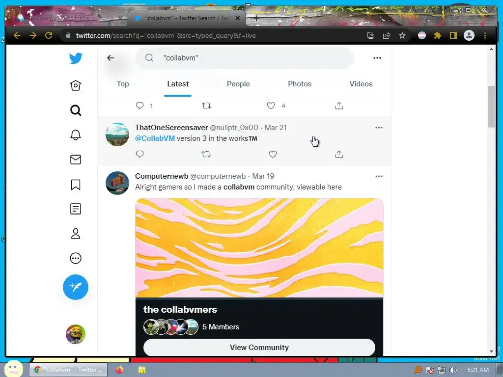Open ThatOneScreensaver profile avatar

(x=117, y=135)
